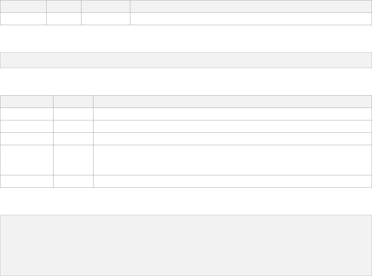372x276 pixels.
Task: Click the first data cell of the four-column table
Action: [x=23, y=19]
